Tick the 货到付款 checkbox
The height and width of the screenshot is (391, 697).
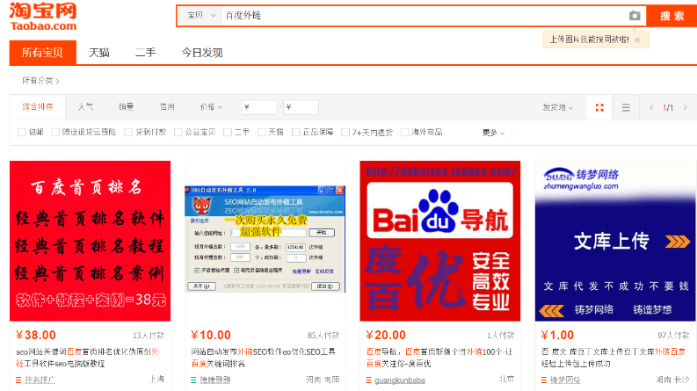(x=128, y=132)
